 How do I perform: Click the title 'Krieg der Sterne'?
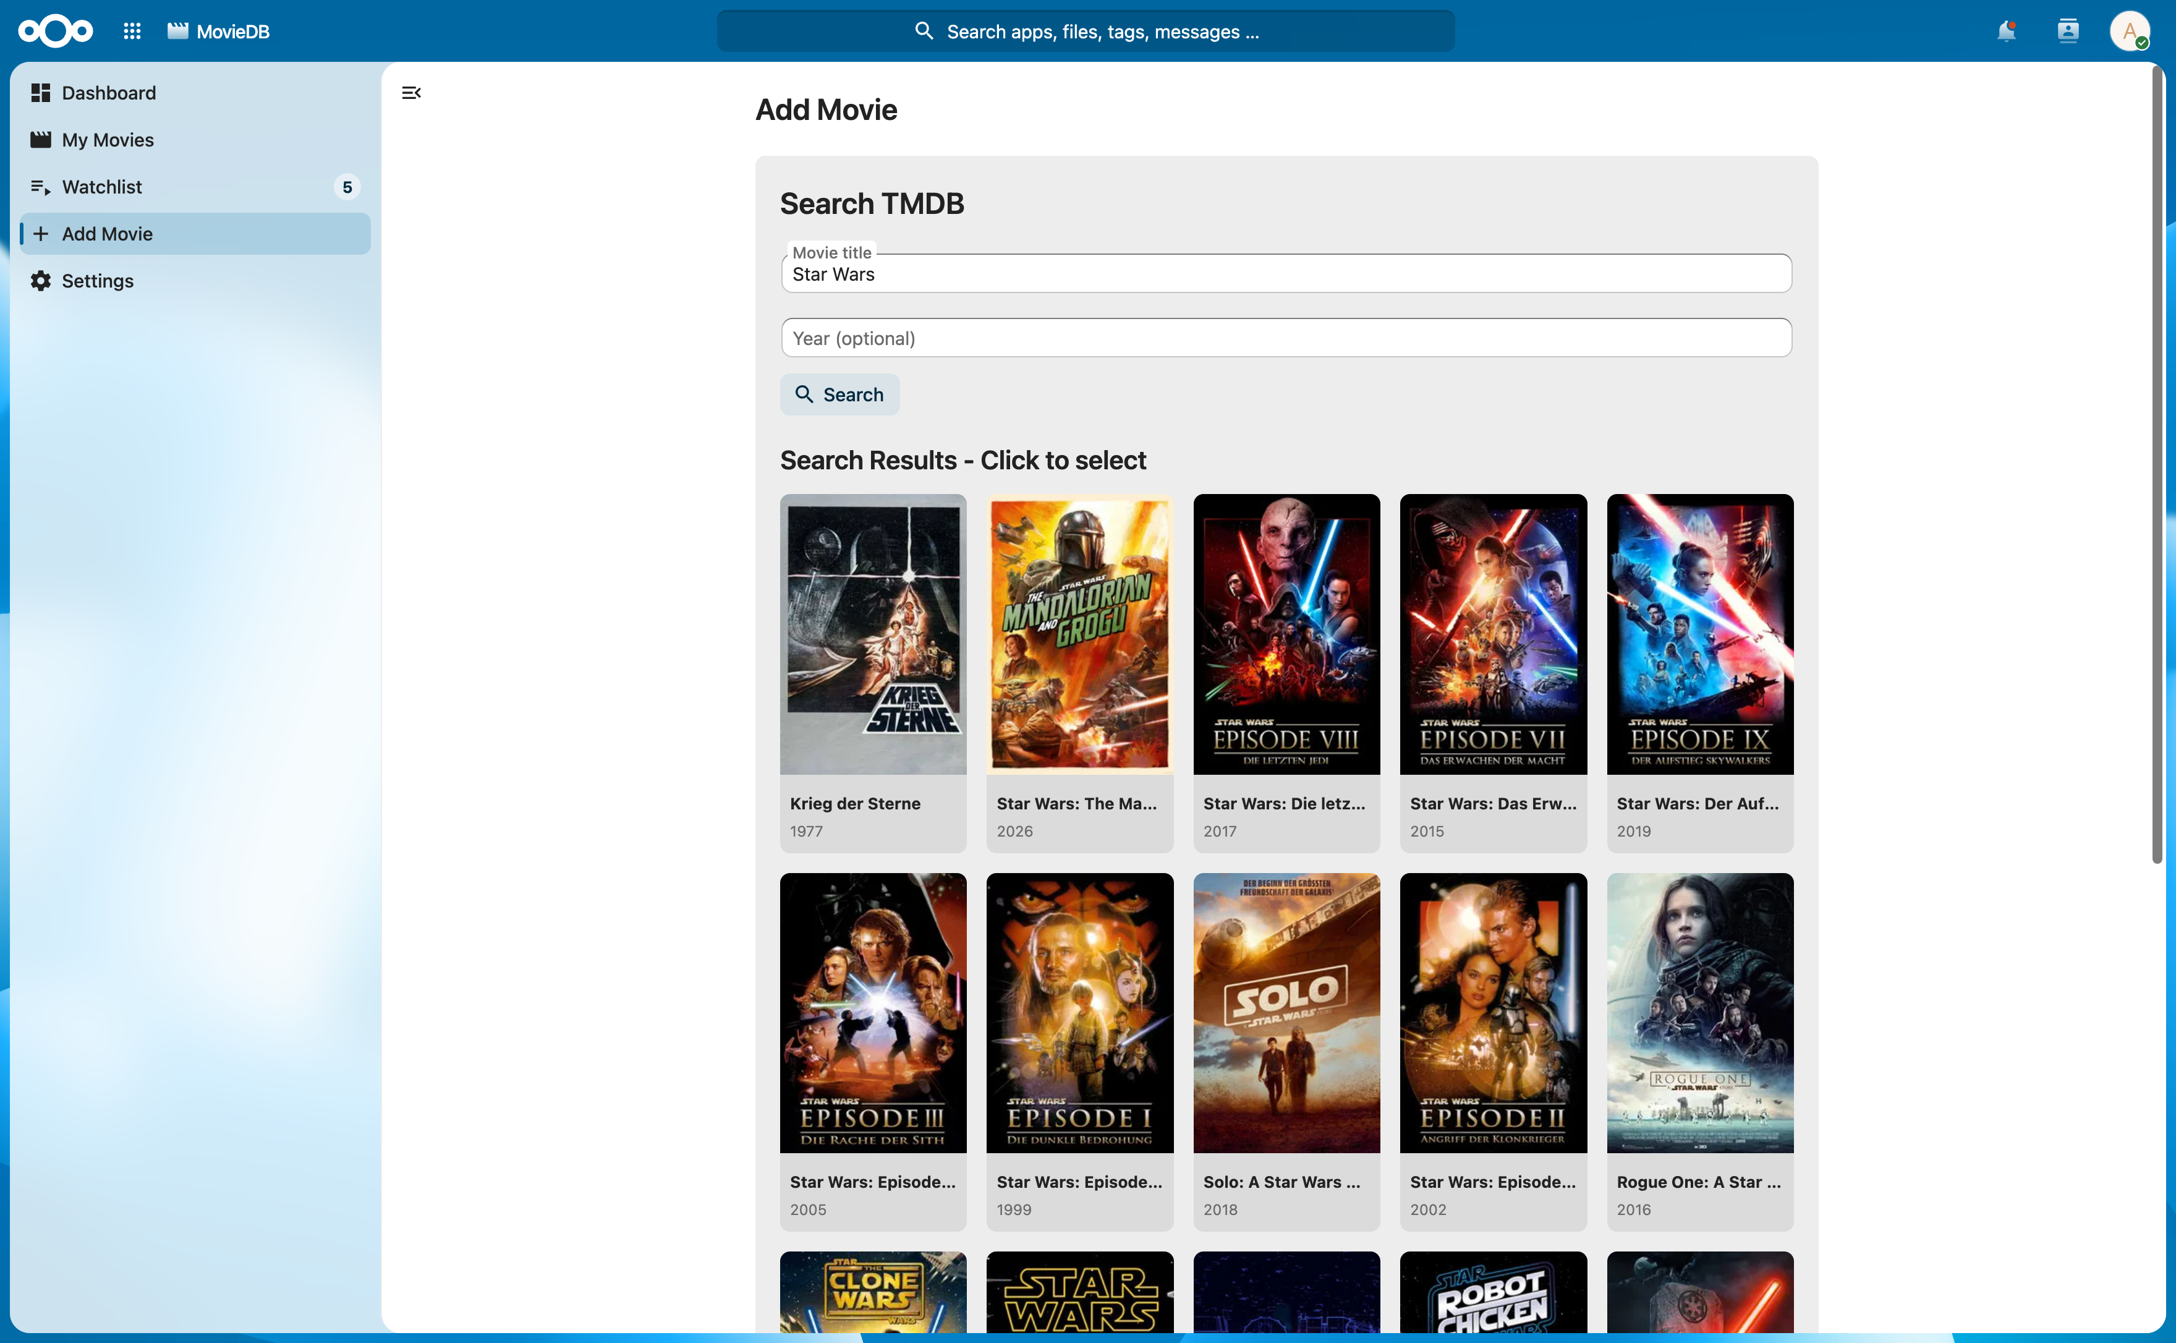tap(855, 803)
